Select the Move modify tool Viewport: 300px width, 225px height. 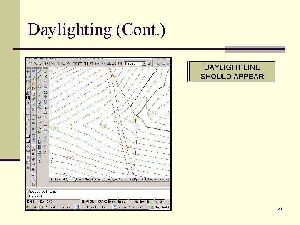45,97
